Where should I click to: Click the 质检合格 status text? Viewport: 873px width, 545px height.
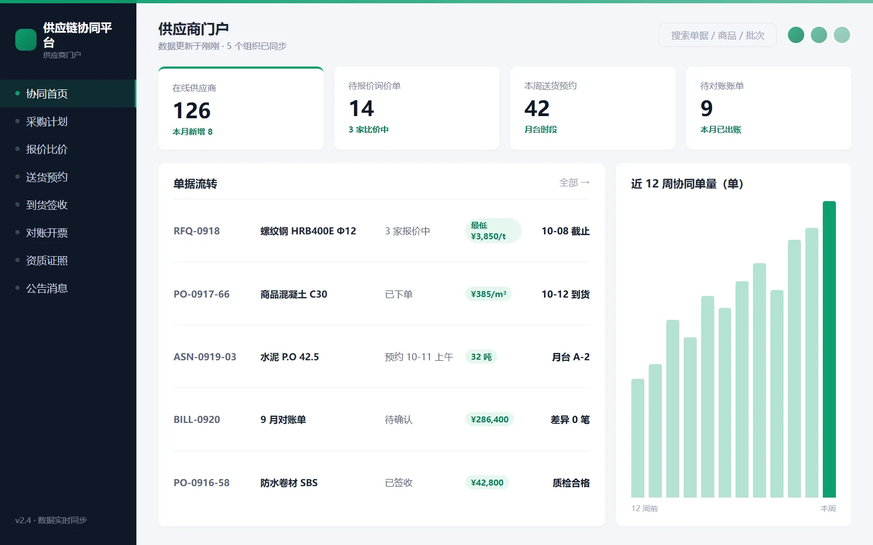coord(571,483)
